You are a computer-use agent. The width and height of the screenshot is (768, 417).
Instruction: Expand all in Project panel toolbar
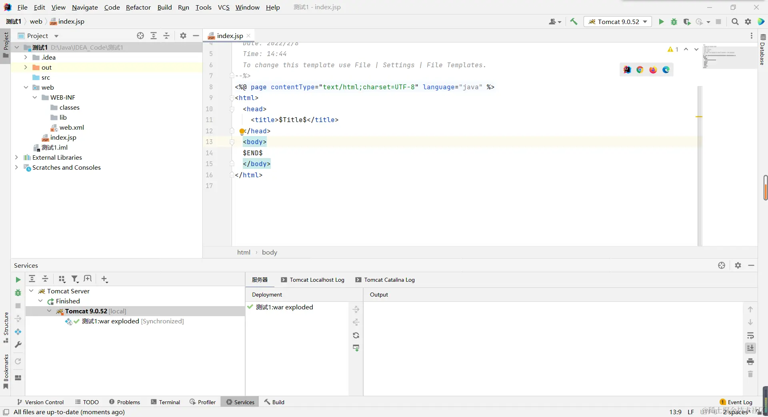(x=154, y=36)
